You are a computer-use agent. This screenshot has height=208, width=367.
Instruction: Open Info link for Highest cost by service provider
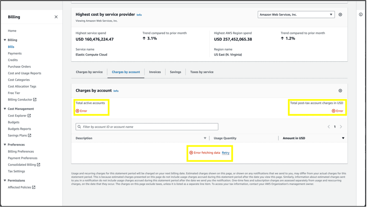pos(139,15)
